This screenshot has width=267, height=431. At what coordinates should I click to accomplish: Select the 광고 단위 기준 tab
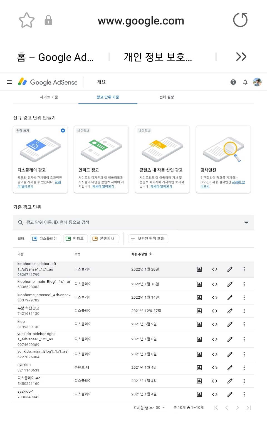tap(108, 97)
